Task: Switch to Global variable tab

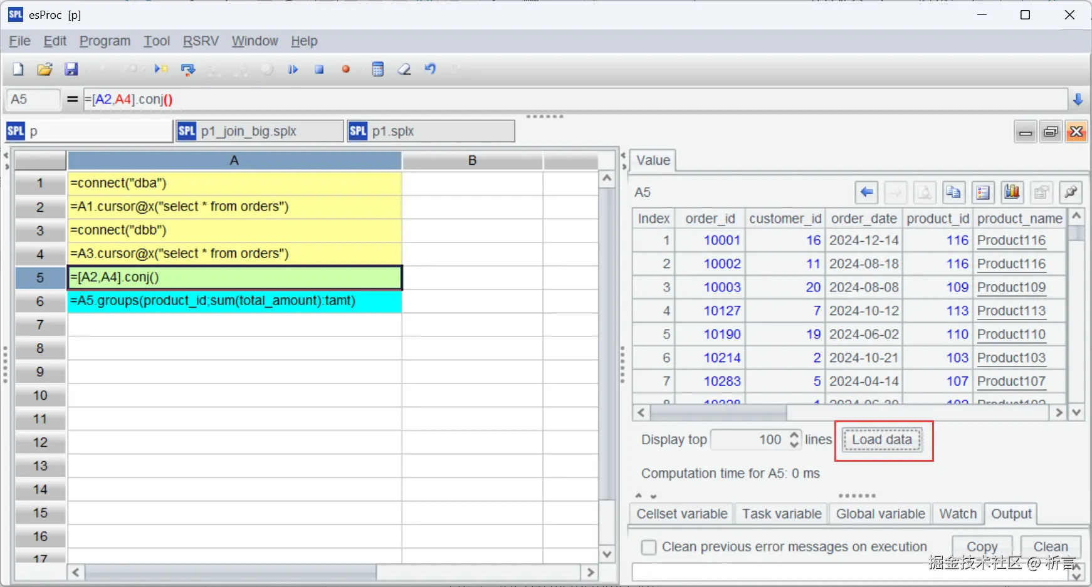Action: pyautogui.click(x=880, y=514)
